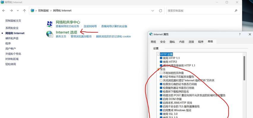
Task: Toggle 检查服务器证书是否已吊销 checkbox
Action: pyautogui.click(x=161, y=88)
